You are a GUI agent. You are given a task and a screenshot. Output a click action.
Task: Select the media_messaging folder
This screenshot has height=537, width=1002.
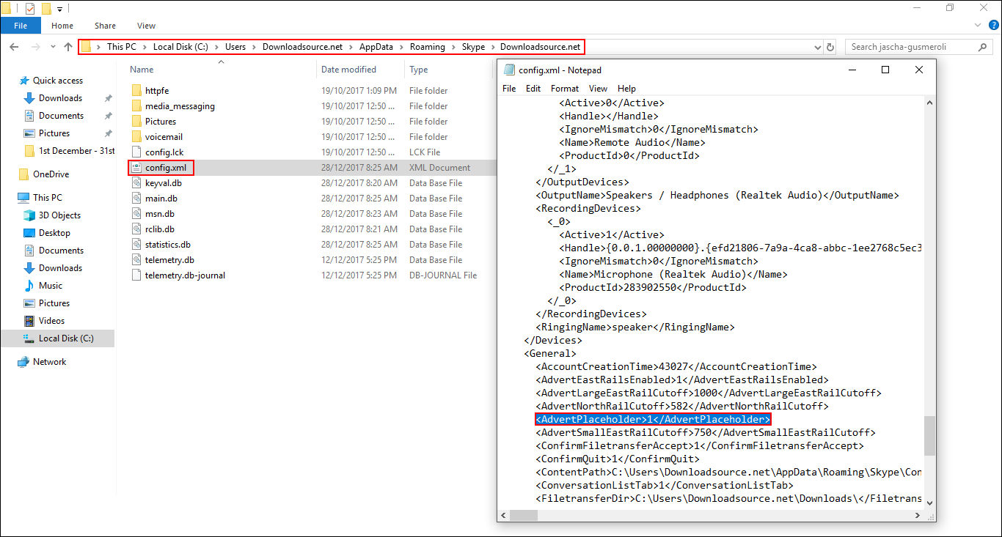(180, 106)
